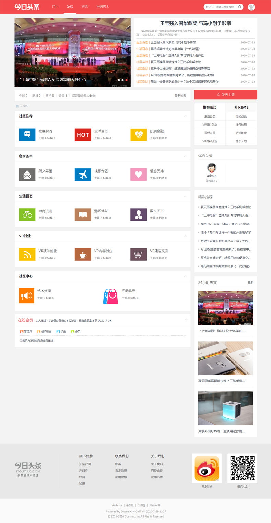This screenshot has width=271, height=523.
Task: Click 头条评测 under 旗下品牌
Action: pos(85,464)
